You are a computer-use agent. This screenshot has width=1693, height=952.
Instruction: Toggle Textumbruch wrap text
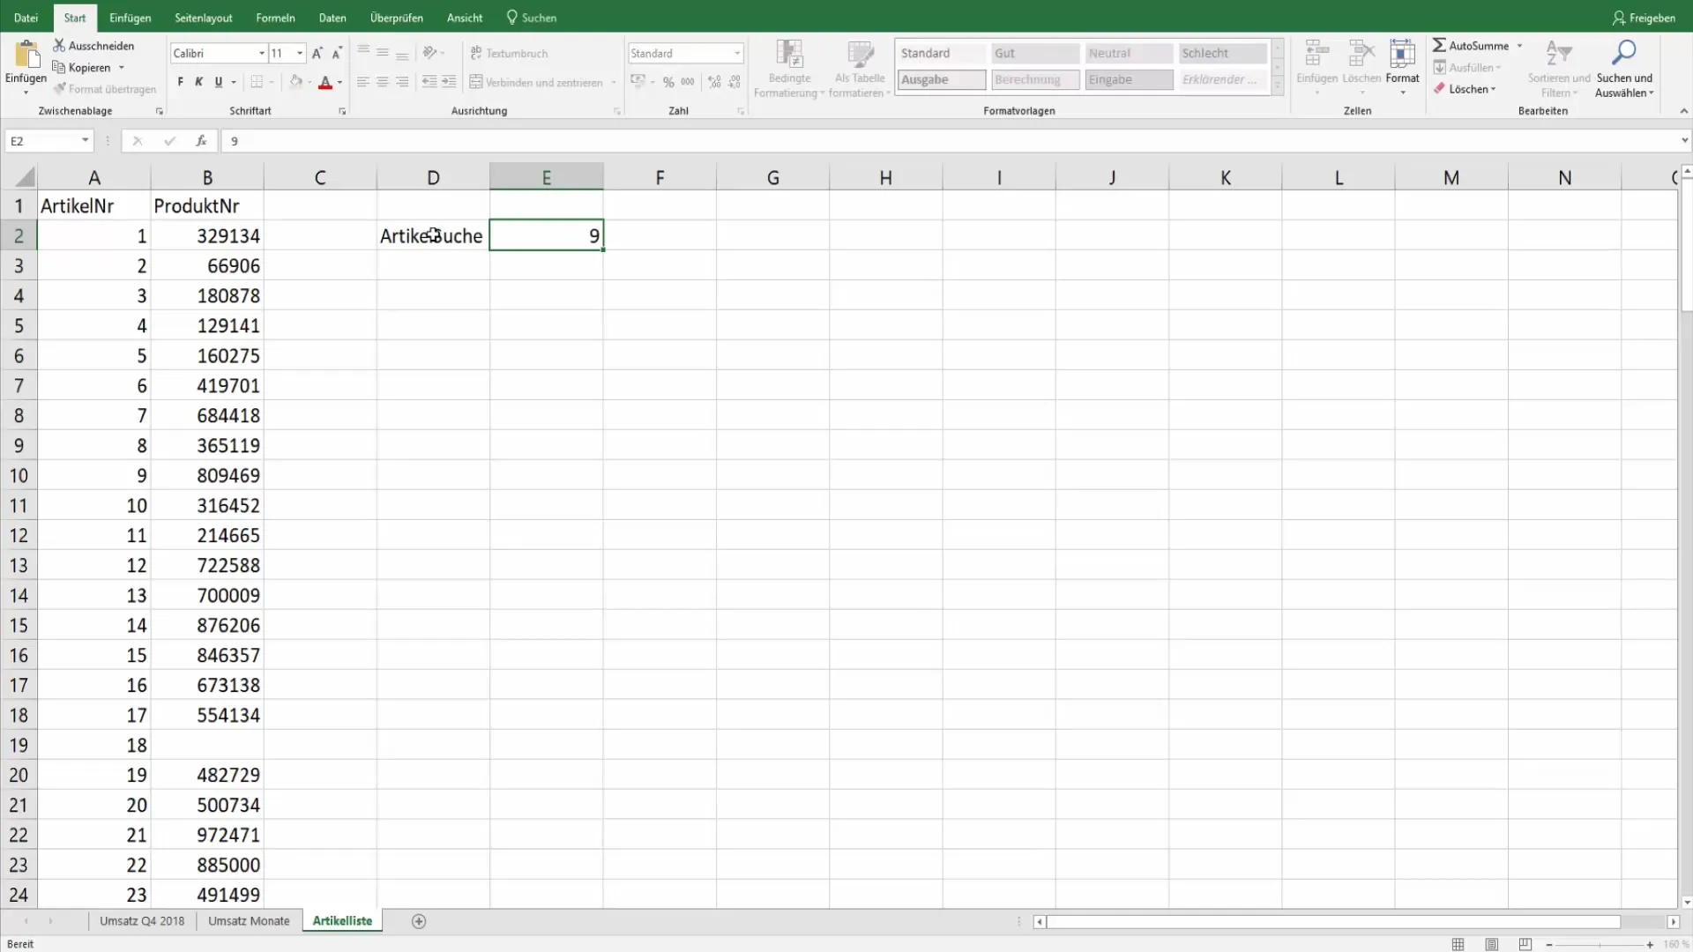(510, 53)
